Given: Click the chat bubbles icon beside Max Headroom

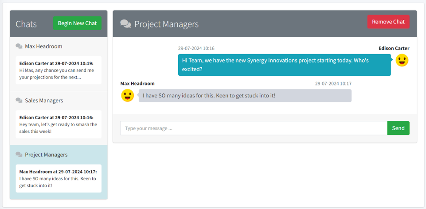Looking at the screenshot, I should tap(19, 46).
